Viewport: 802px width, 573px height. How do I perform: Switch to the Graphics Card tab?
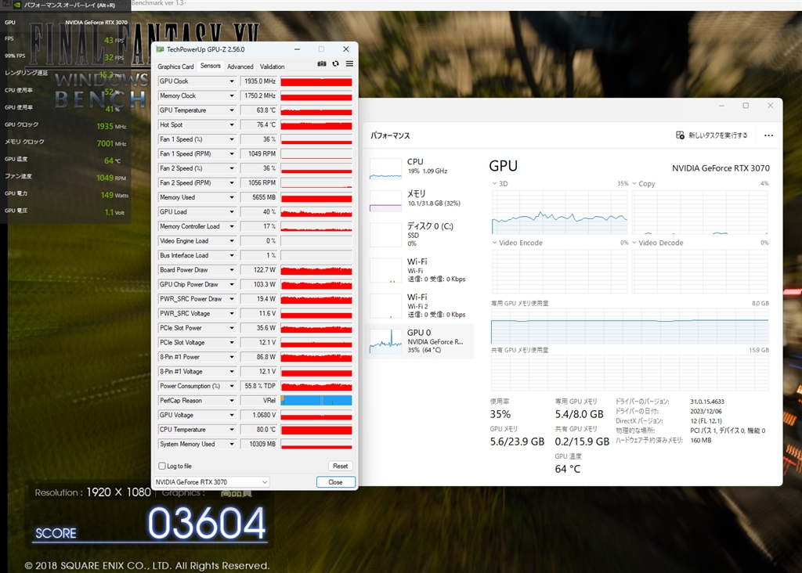point(175,67)
